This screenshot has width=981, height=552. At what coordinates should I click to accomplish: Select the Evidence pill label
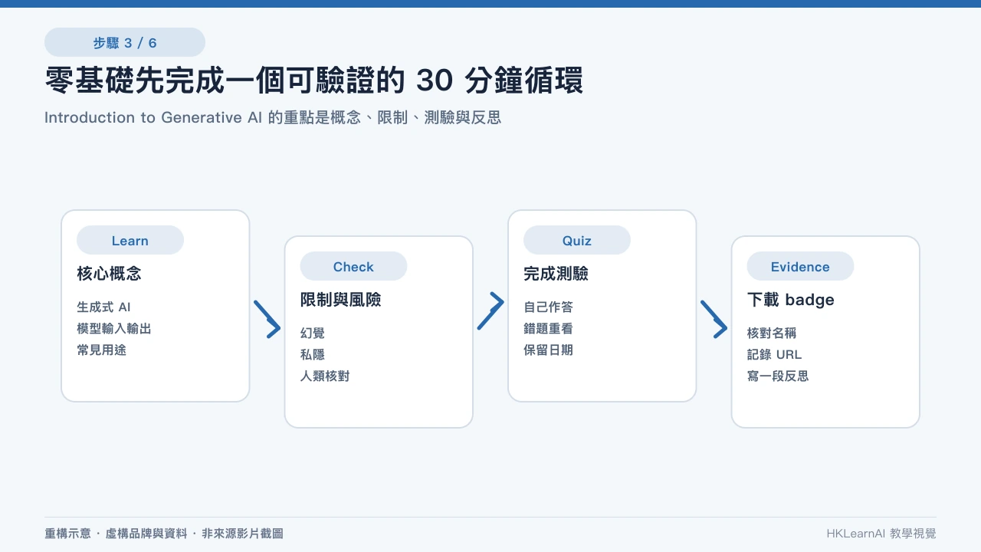point(800,266)
